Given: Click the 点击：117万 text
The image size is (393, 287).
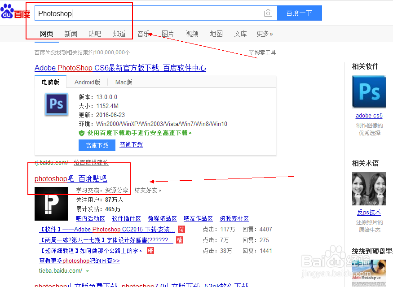Looking at the screenshot, I should tap(219, 229).
